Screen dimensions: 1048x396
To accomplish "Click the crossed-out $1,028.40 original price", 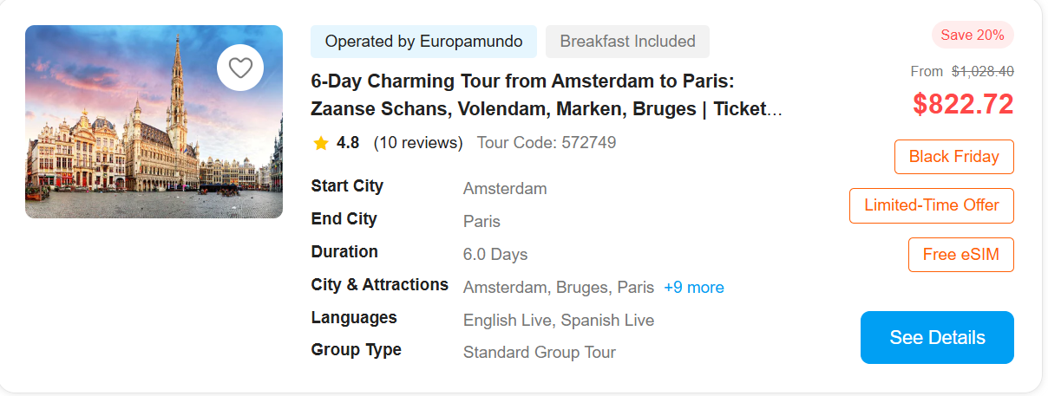I will point(982,72).
